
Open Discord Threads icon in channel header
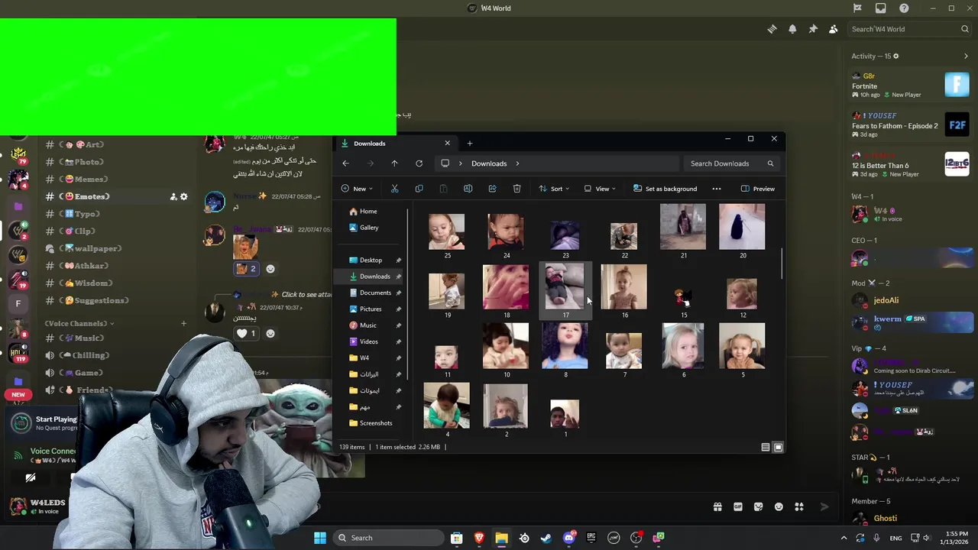(x=772, y=29)
